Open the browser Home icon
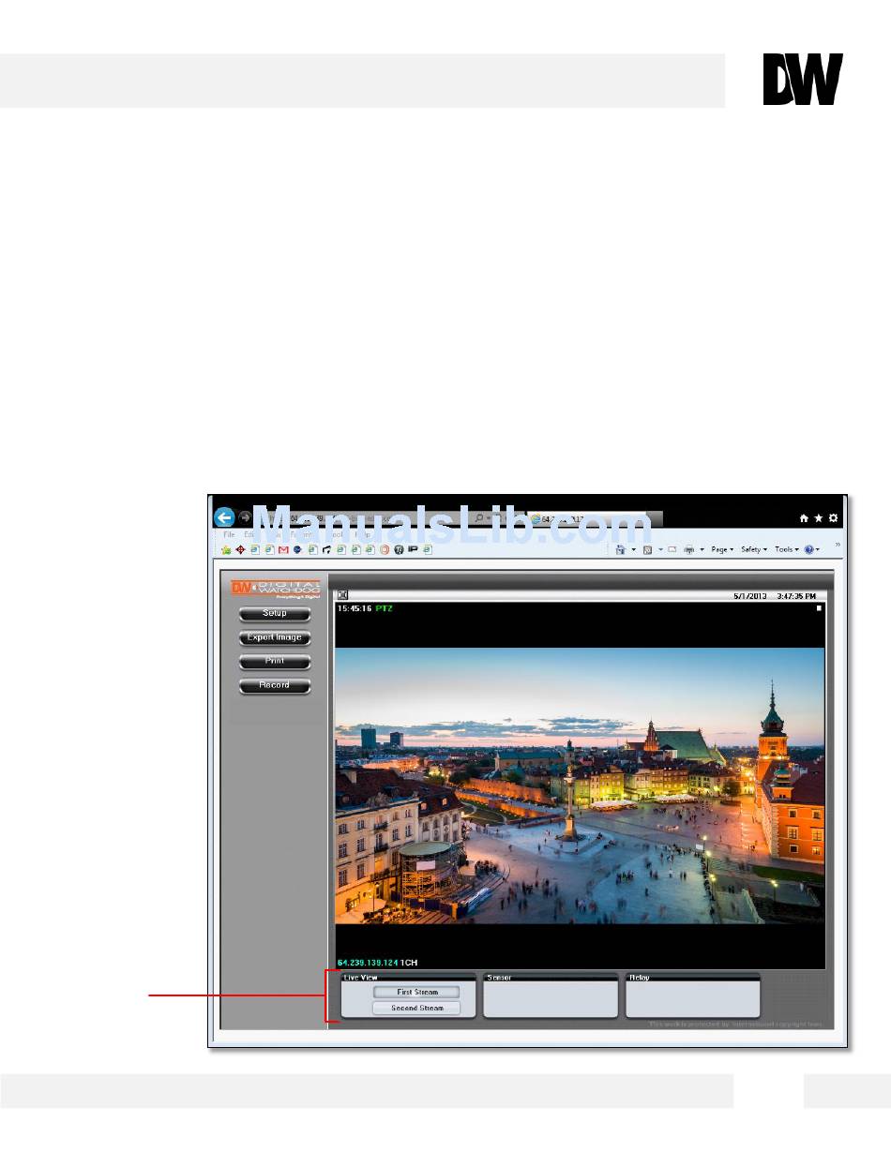The width and height of the screenshot is (891, 1152). tap(804, 518)
